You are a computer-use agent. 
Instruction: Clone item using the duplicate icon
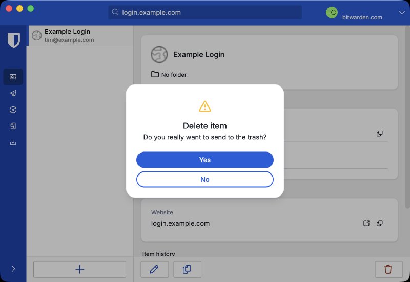click(187, 269)
